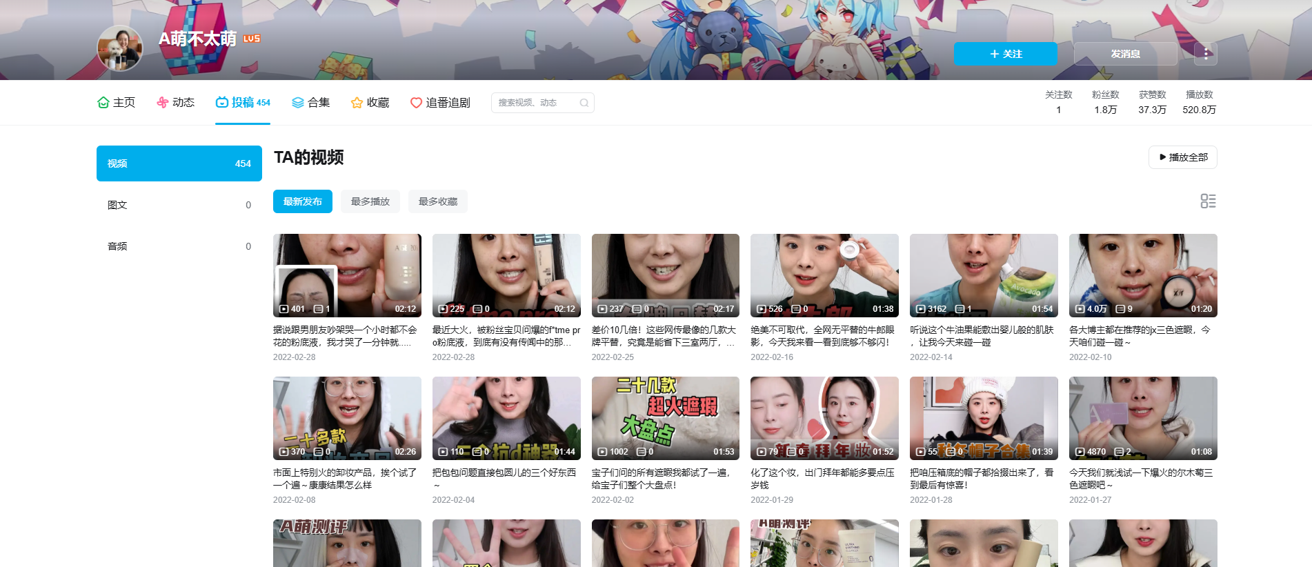Sort by 最新发布
This screenshot has width=1312, height=567.
[x=303, y=201]
